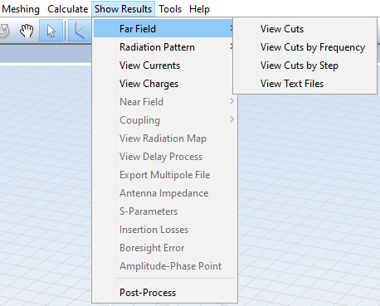This screenshot has height=306, width=380.
Task: Click the coordinate axes icon
Action: [80, 31]
